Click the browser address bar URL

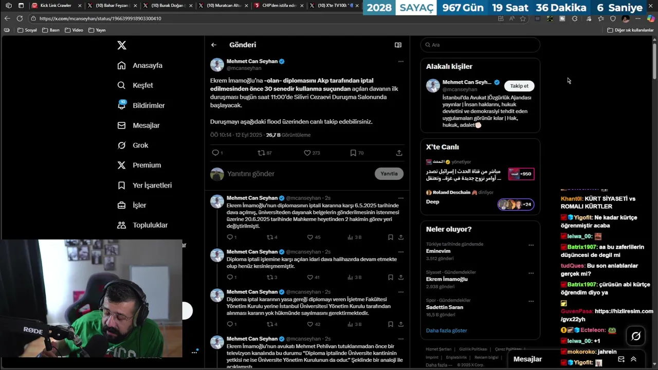tap(100, 18)
